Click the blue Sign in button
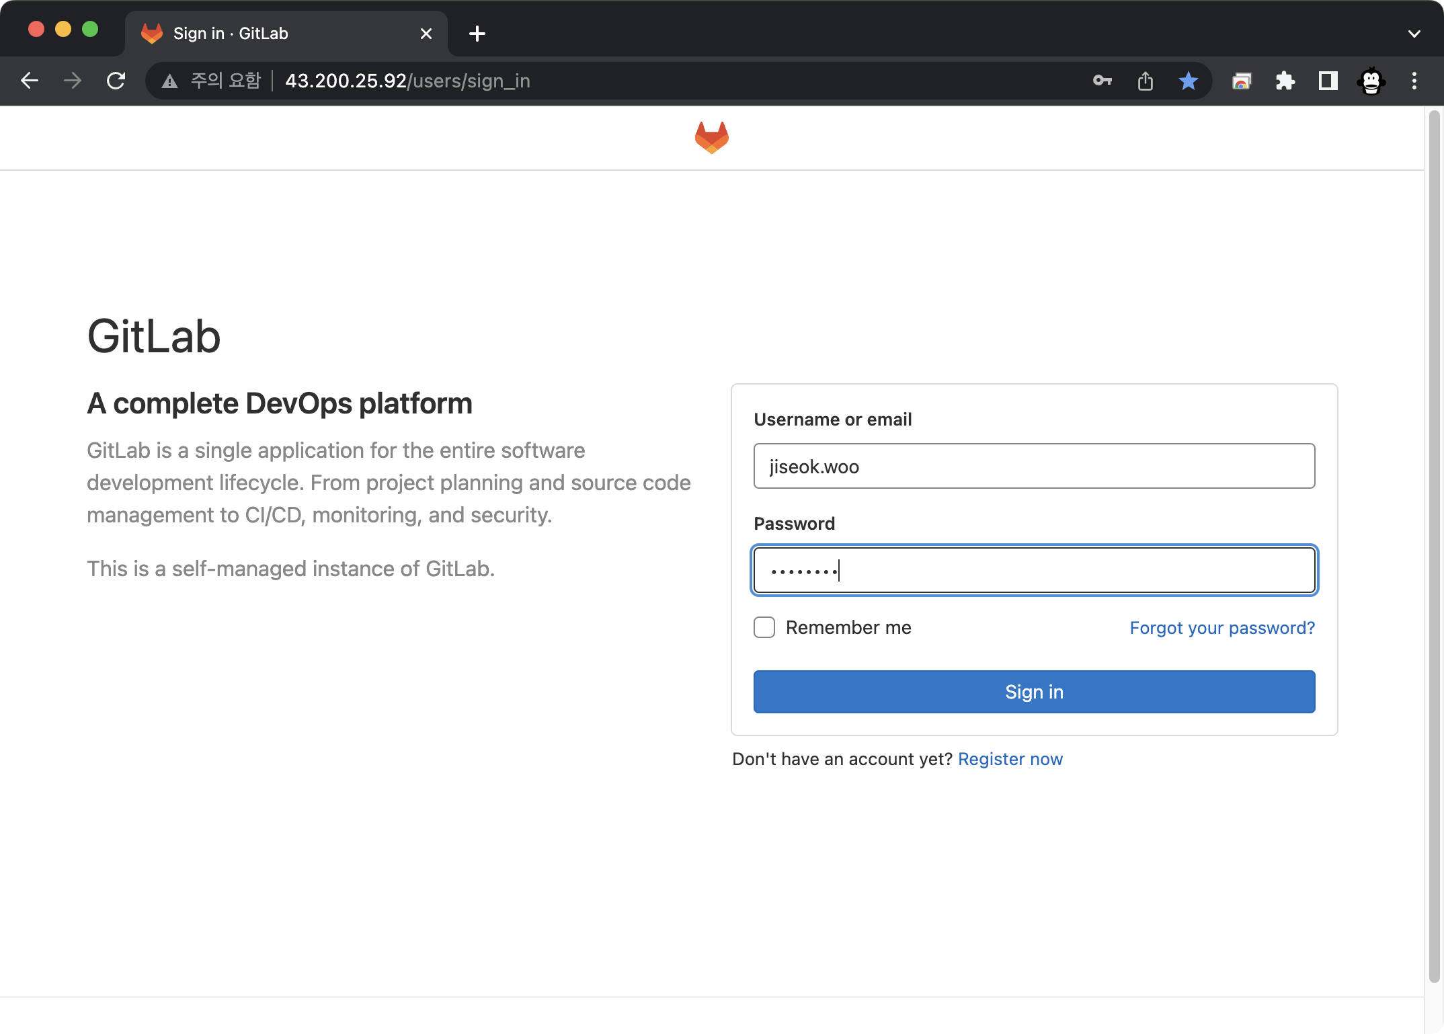 1034,691
